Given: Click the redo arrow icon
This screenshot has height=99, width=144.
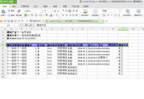Looking at the screenshot, I should point(22,21).
